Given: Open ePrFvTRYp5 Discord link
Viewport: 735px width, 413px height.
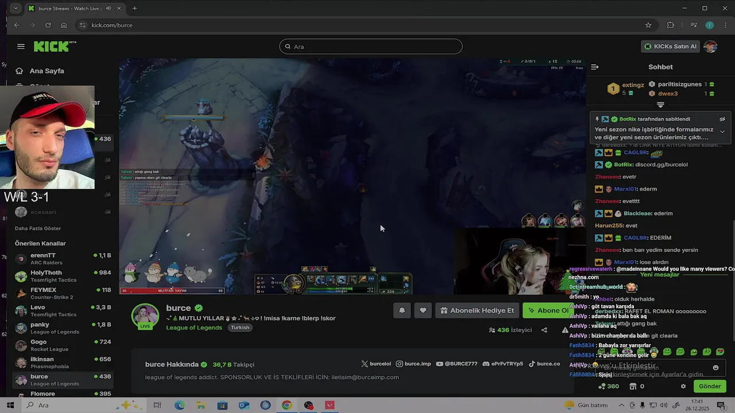Looking at the screenshot, I should tap(502, 364).
